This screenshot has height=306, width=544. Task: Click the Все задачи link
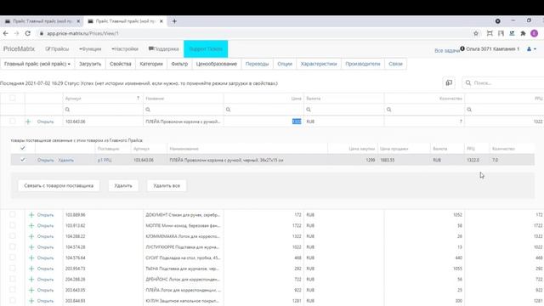pyautogui.click(x=447, y=51)
